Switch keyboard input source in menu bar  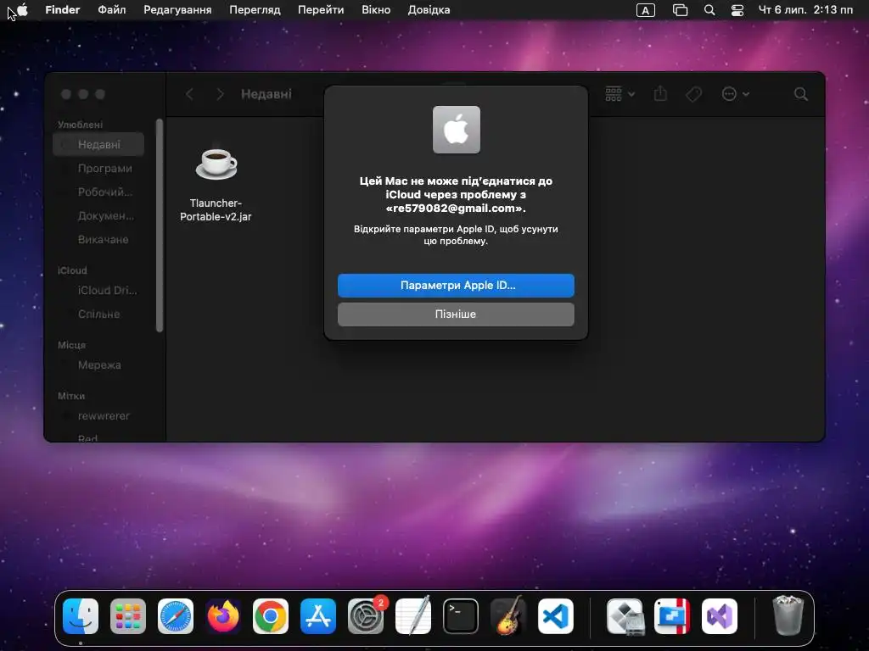point(646,10)
